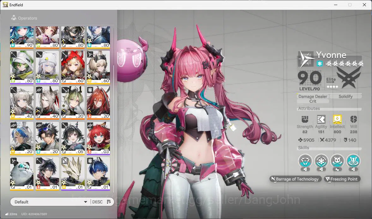The width and height of the screenshot is (372, 219).
Task: Select the long red-haired level 20 guard operator
Action: point(98,103)
